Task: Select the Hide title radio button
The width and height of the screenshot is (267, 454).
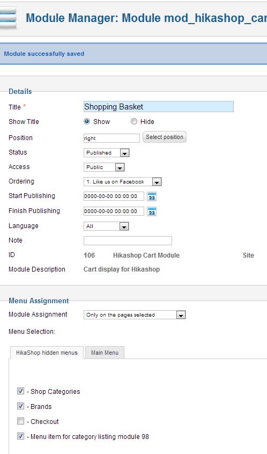Action: click(133, 122)
